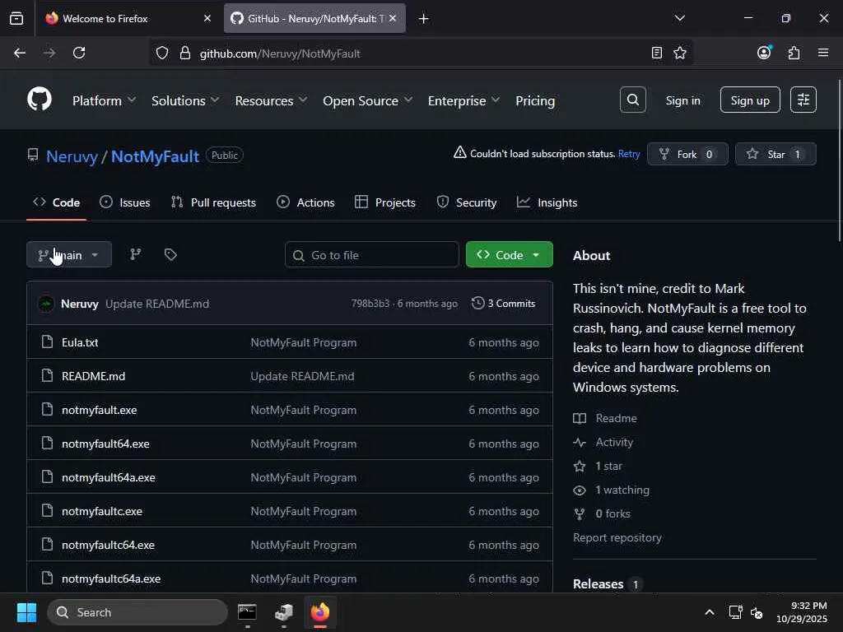Open the green Code dropdown
Viewport: 843px width, 632px height.
[x=509, y=255]
